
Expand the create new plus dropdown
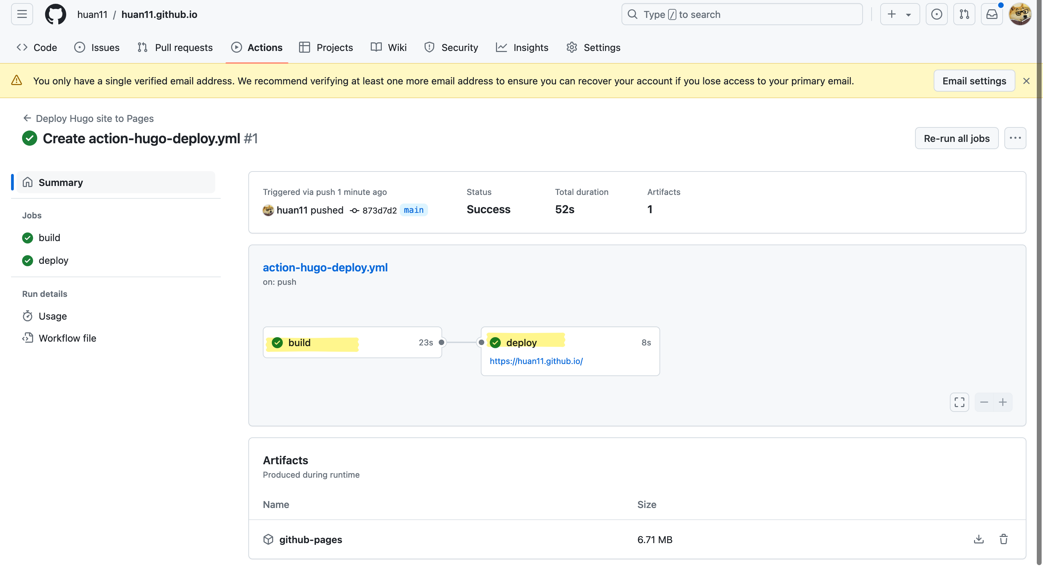[900, 14]
